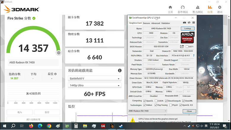Image resolution: width=231 pixels, height=130 pixels.
Task: Toggle the UEFI checkbox in GPU-Z
Action: pyautogui.click(x=187, y=46)
